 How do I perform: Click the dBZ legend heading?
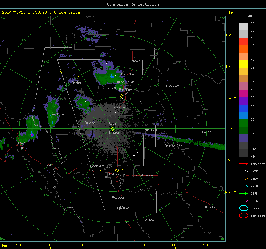(251, 16)
